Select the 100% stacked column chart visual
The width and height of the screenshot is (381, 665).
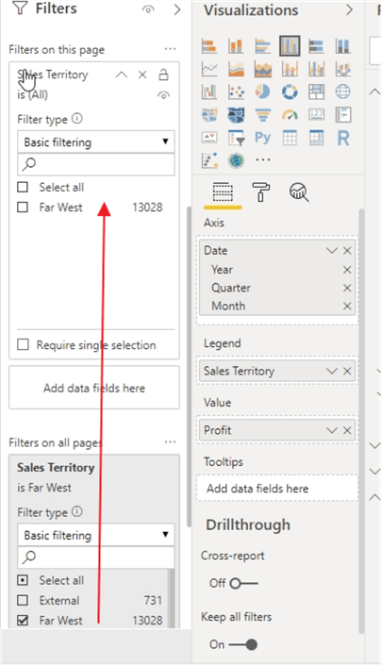[343, 46]
